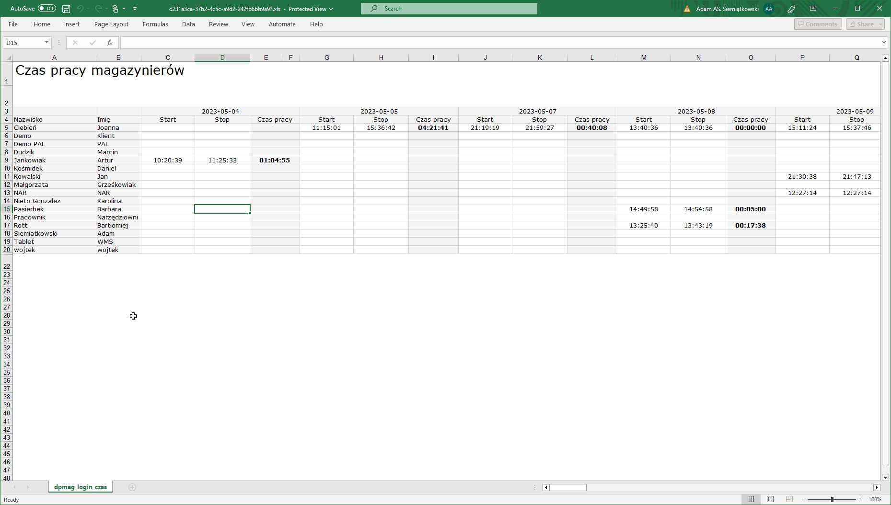Image resolution: width=891 pixels, height=505 pixels.
Task: Open the Quick Access Toolbar customization chevron
Action: pos(136,8)
